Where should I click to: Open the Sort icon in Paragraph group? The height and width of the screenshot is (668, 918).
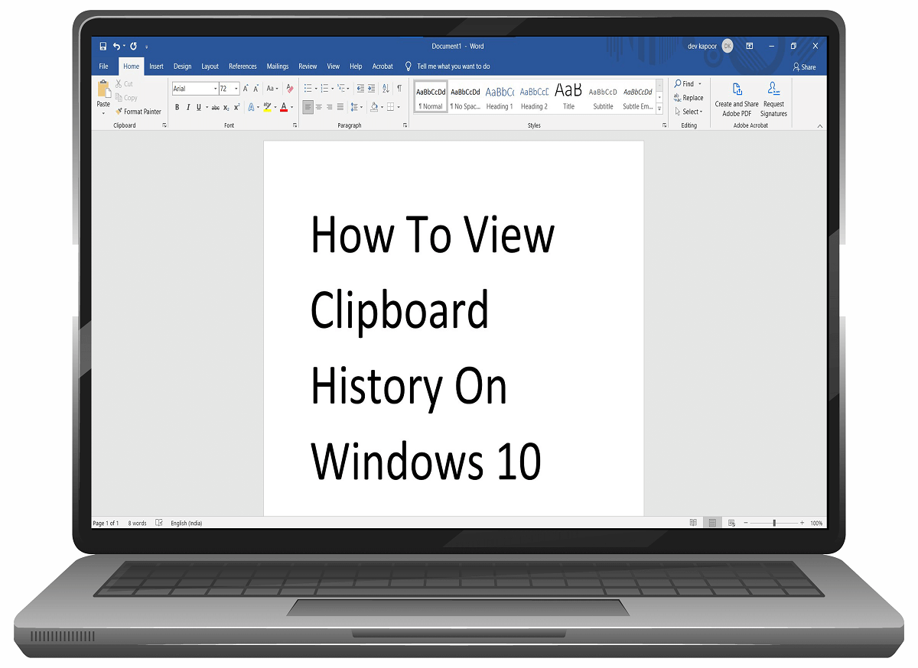point(386,88)
